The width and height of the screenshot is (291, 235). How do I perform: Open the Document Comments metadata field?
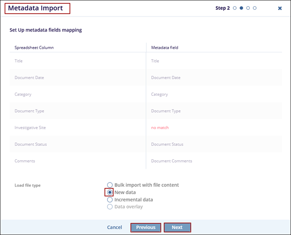[172, 161]
